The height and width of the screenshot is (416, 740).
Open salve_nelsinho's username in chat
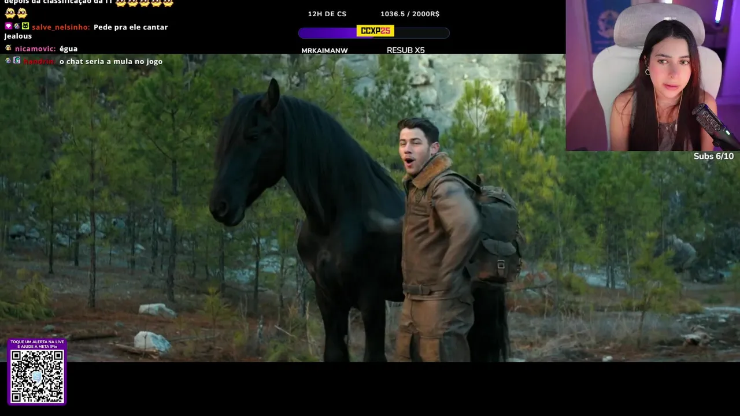click(x=61, y=27)
